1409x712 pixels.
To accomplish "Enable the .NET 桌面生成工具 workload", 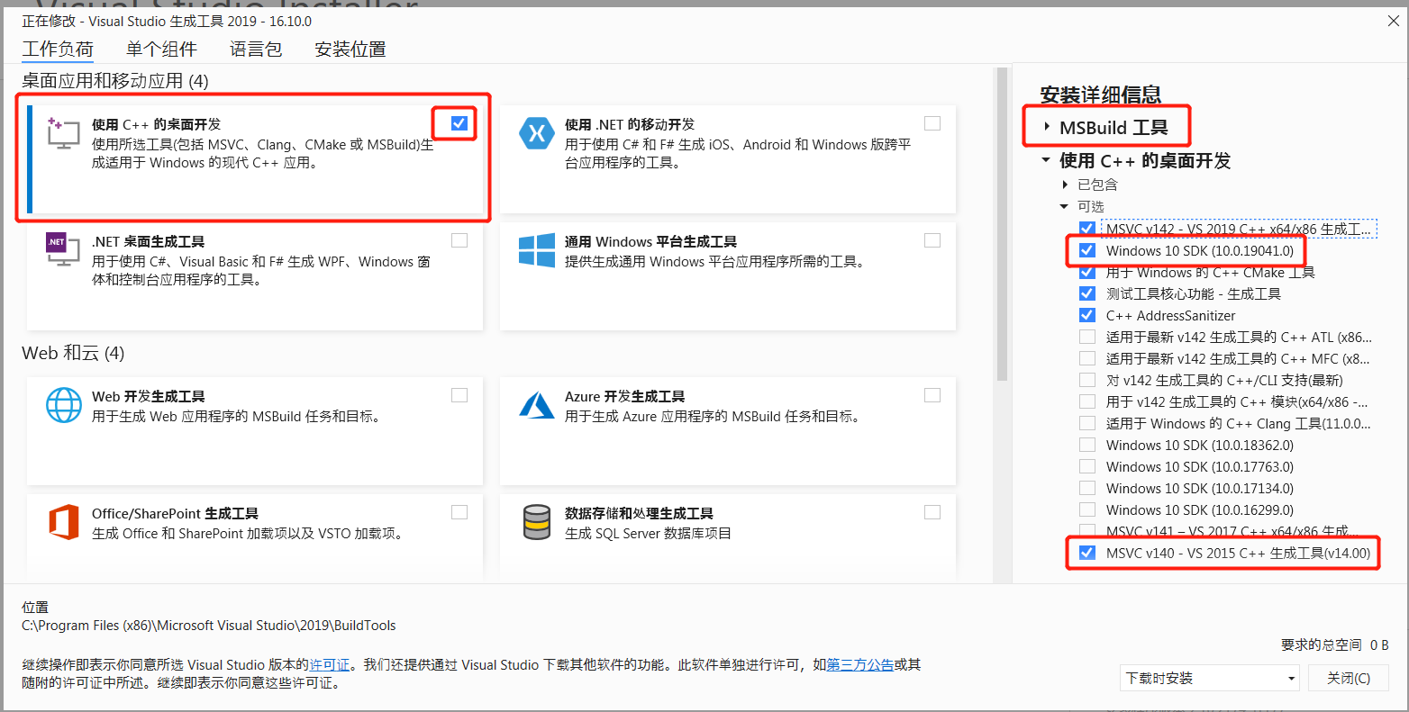I will [459, 240].
